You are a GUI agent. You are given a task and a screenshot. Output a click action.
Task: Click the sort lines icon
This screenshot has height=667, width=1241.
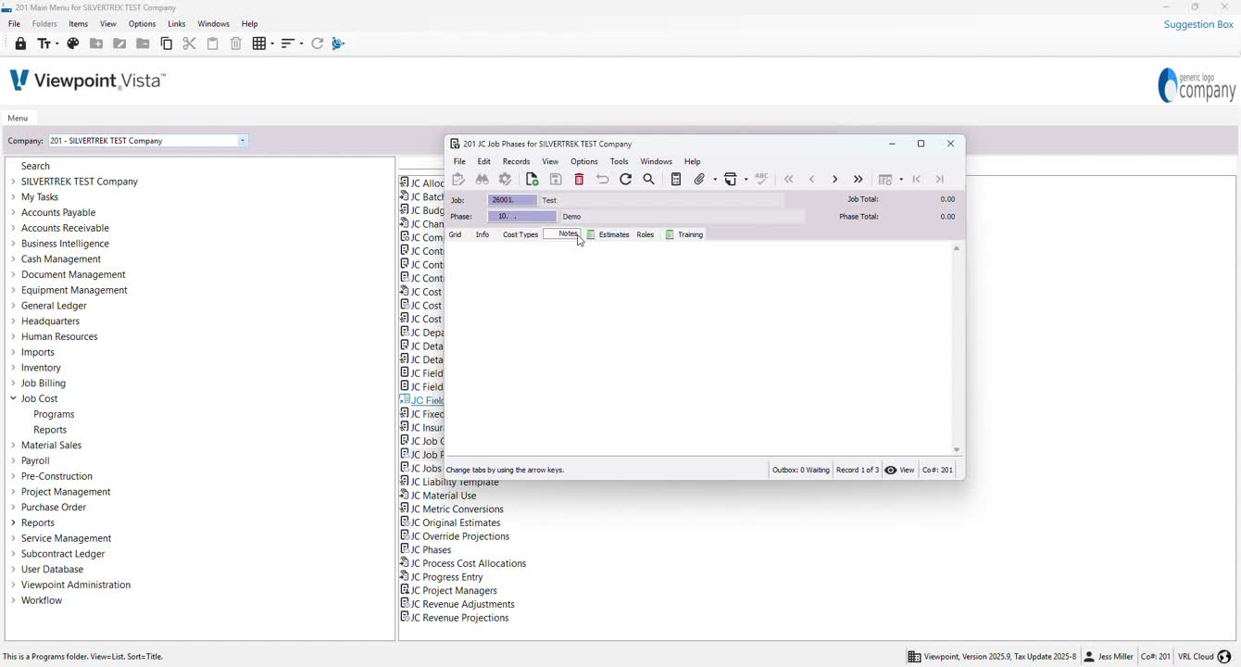[x=288, y=44]
